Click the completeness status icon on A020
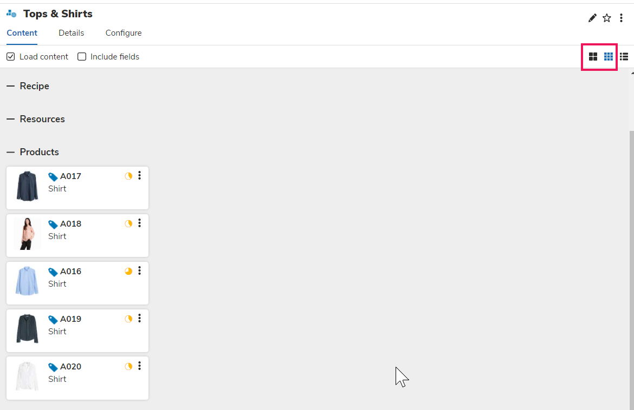Image resolution: width=634 pixels, height=410 pixels. pos(128,366)
